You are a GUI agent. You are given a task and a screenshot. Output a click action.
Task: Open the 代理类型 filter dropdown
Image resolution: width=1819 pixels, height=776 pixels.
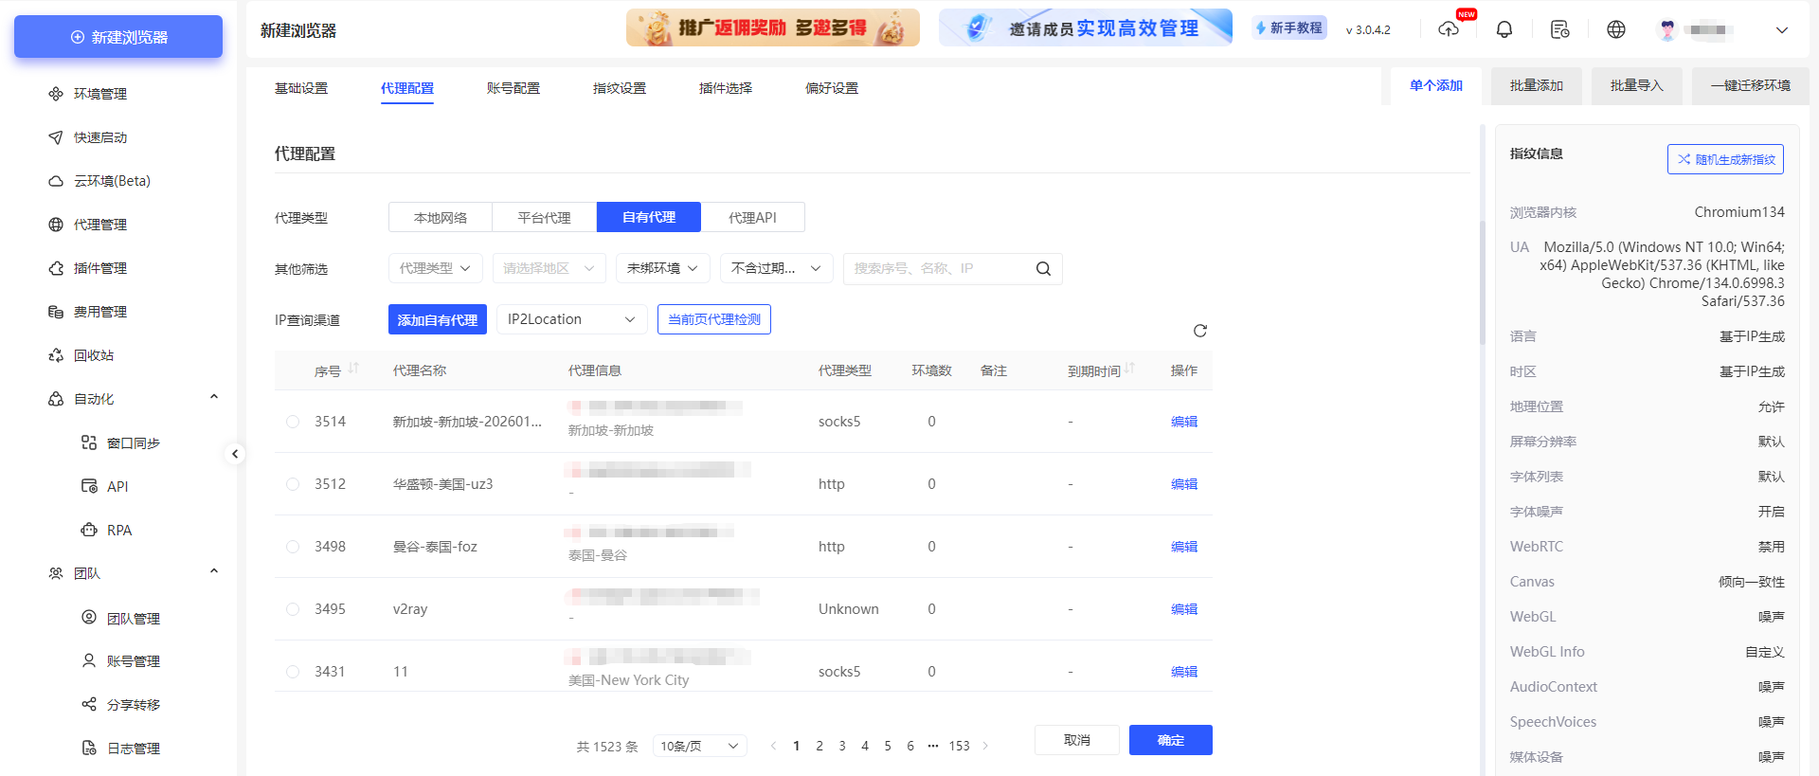pos(436,268)
